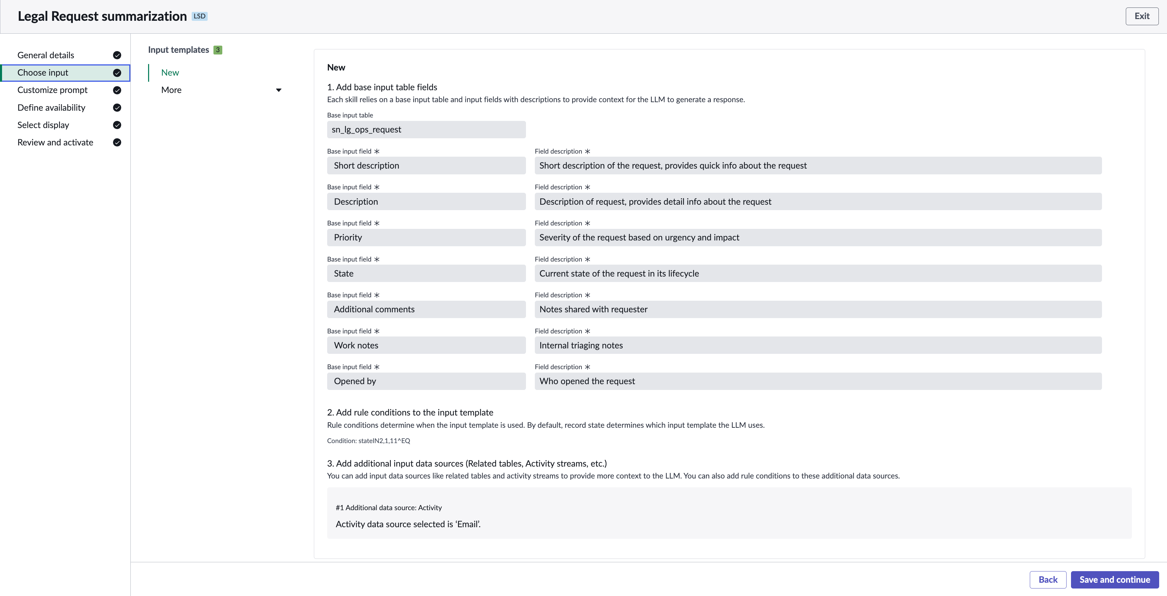
Task: Click the Work notes field description box
Action: pyautogui.click(x=818, y=345)
